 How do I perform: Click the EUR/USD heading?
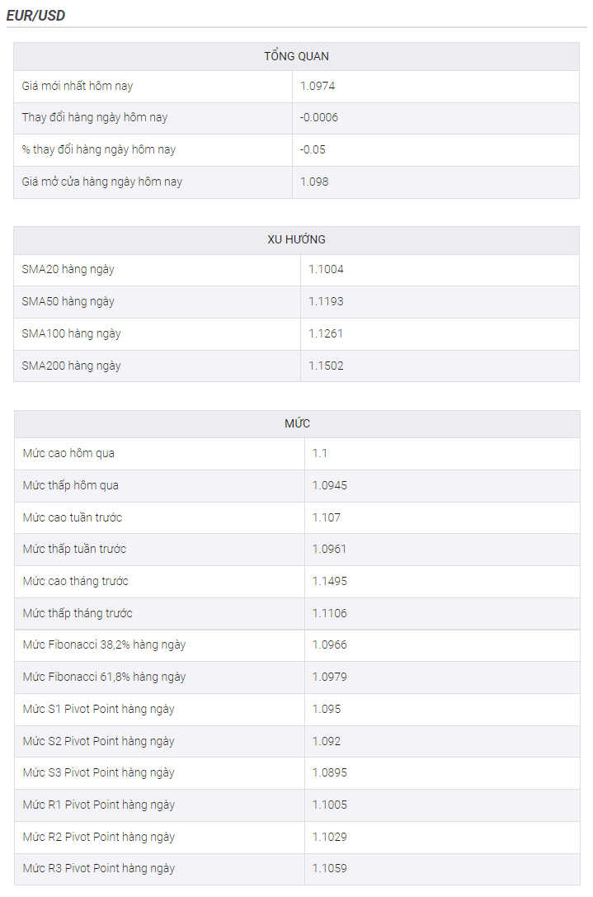pos(35,16)
